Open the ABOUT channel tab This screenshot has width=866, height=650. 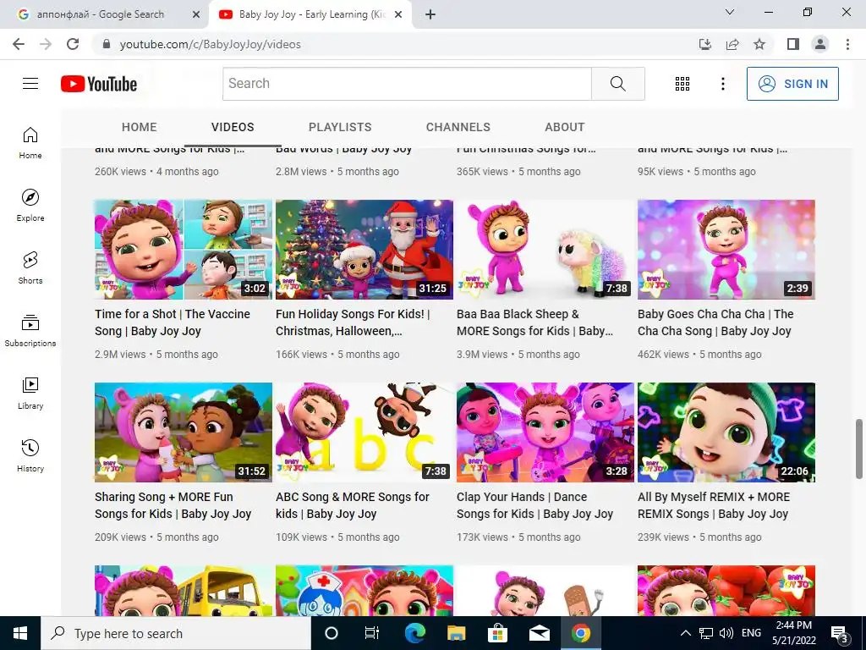coord(564,127)
